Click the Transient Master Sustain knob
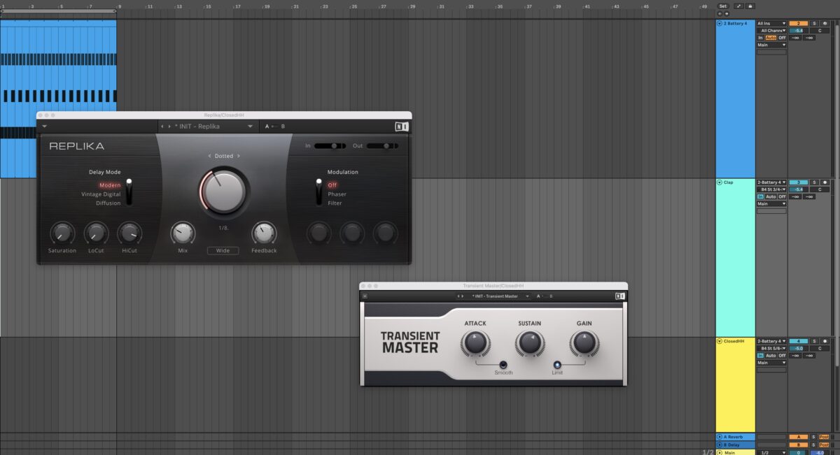This screenshot has height=455, width=840. (530, 343)
